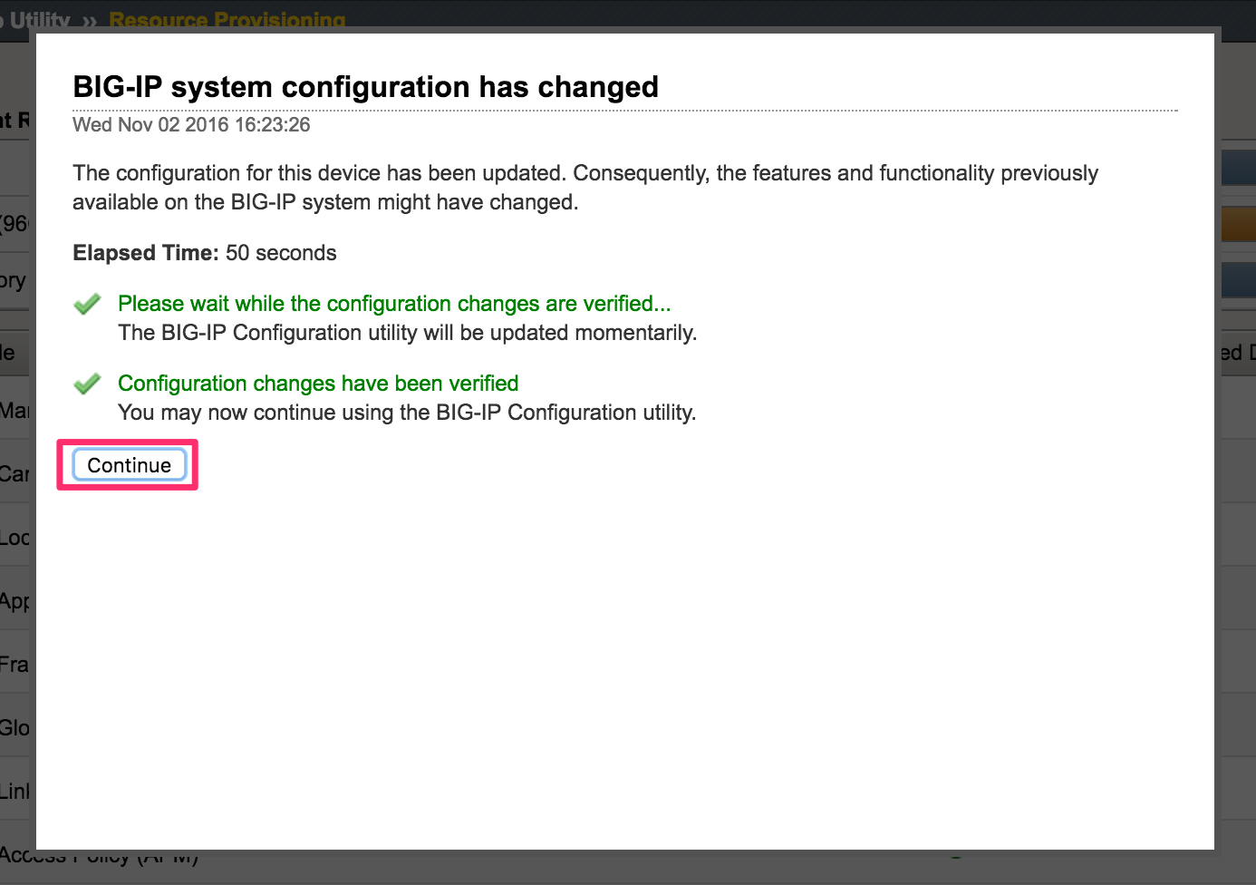Click 'Configuration changes have been verified' green text
The width and height of the screenshot is (1256, 885).
(x=318, y=384)
